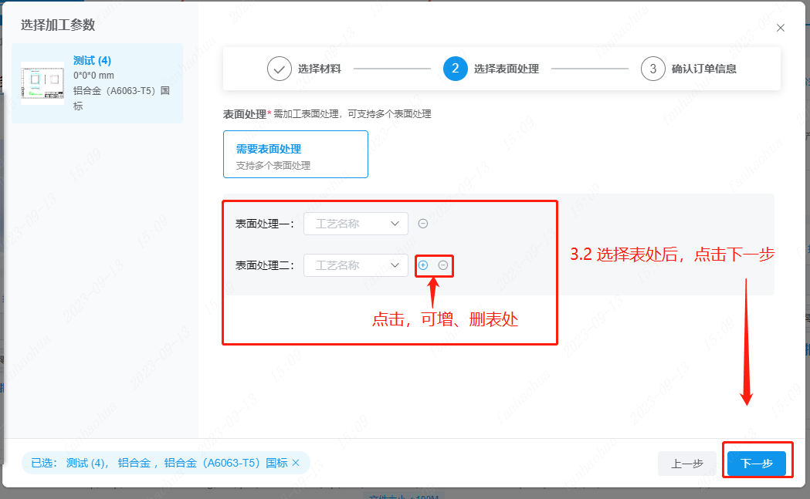Close the 选择加工参数 dialog
This screenshot has height=499, width=810.
tap(781, 28)
